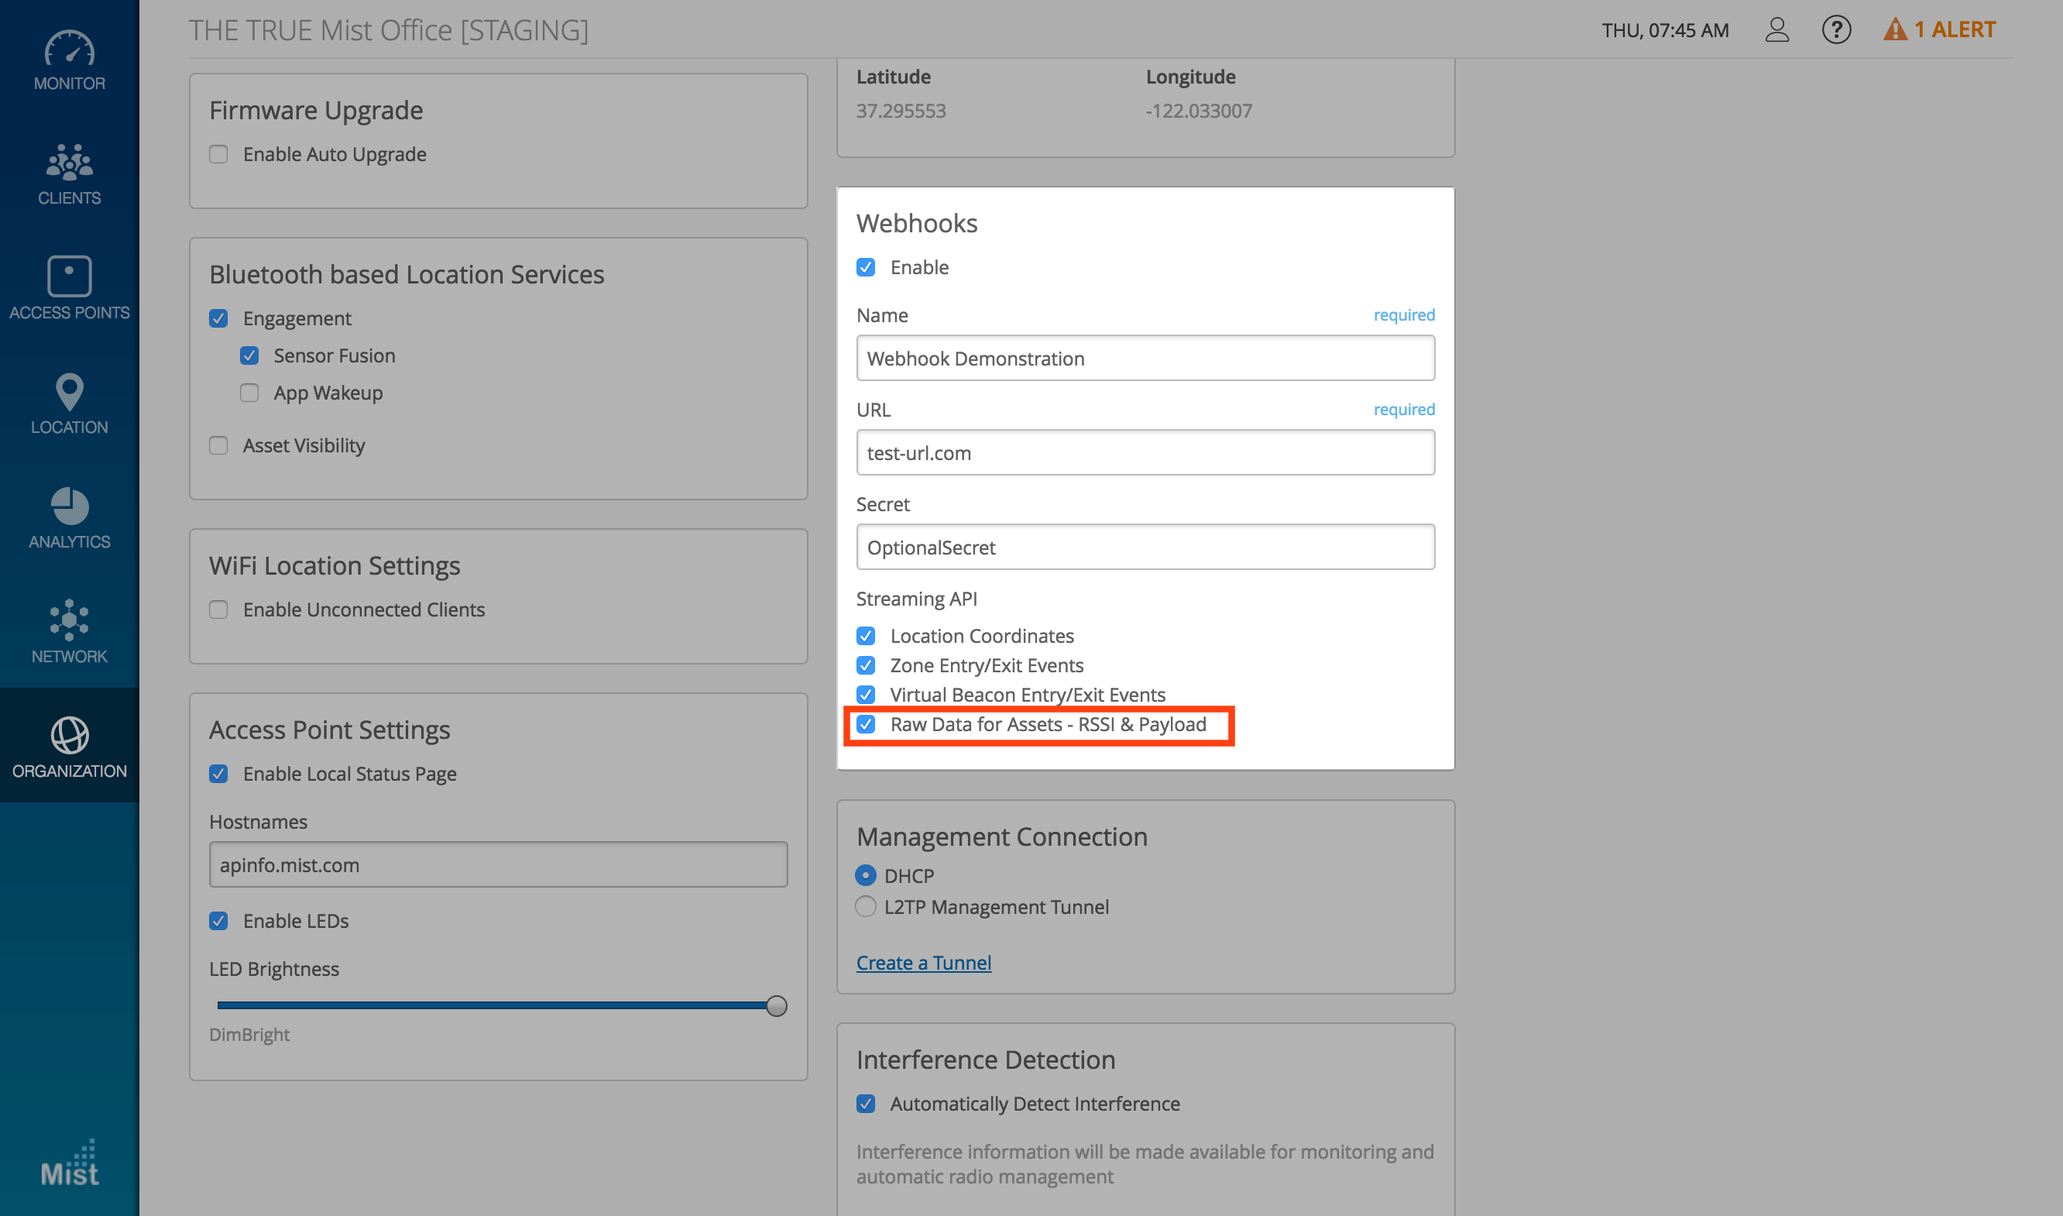Screen dimensions: 2063x1216
Task: View the 1 Alert notification
Action: [1940, 30]
